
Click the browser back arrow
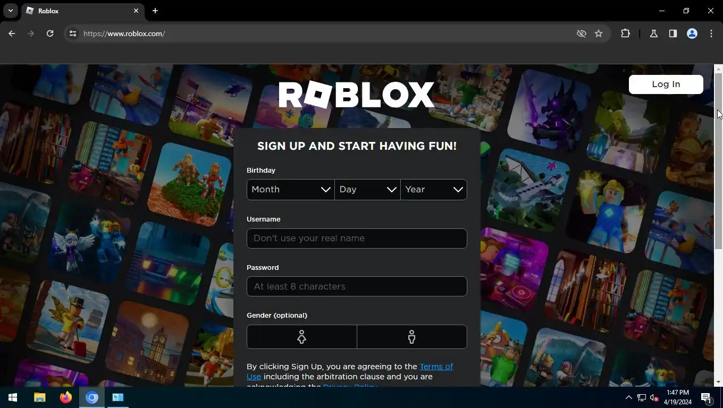pos(12,33)
